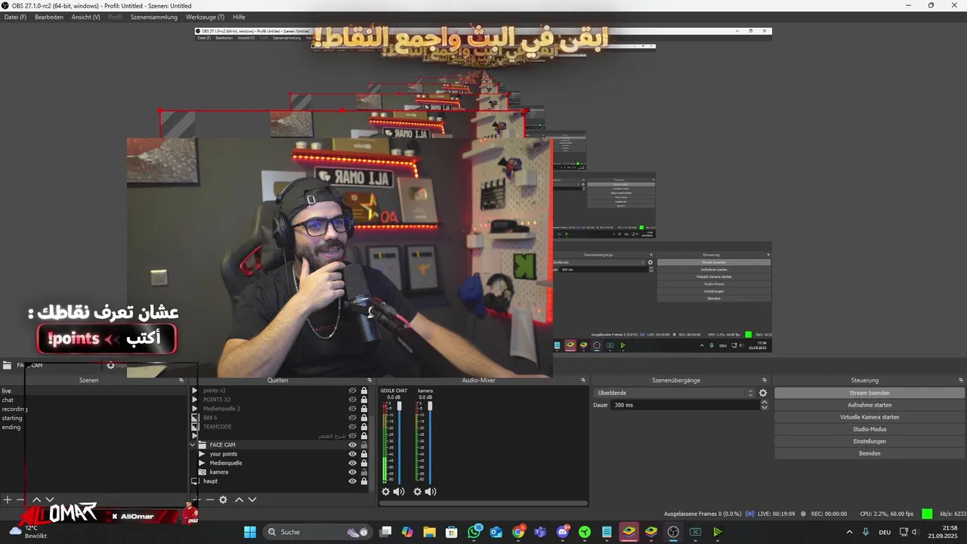967x544 pixels.
Task: Add a new scene with the plus icon
Action: click(8, 499)
